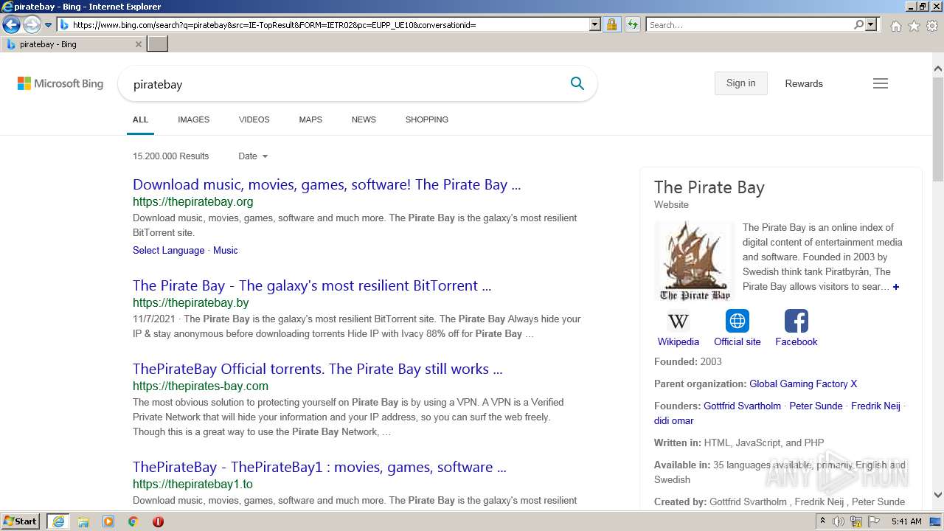
Task: Select the ALL results tab
Action: 140,119
